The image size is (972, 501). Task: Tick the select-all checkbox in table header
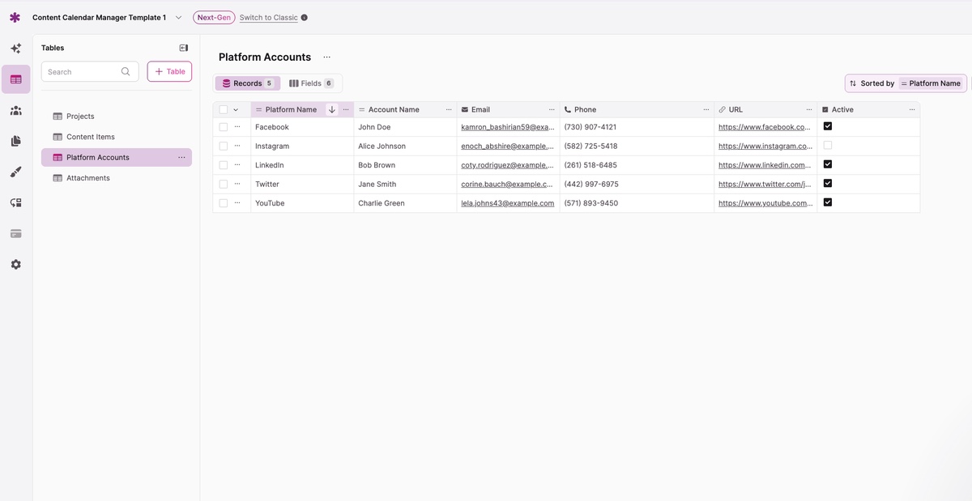[x=224, y=109]
